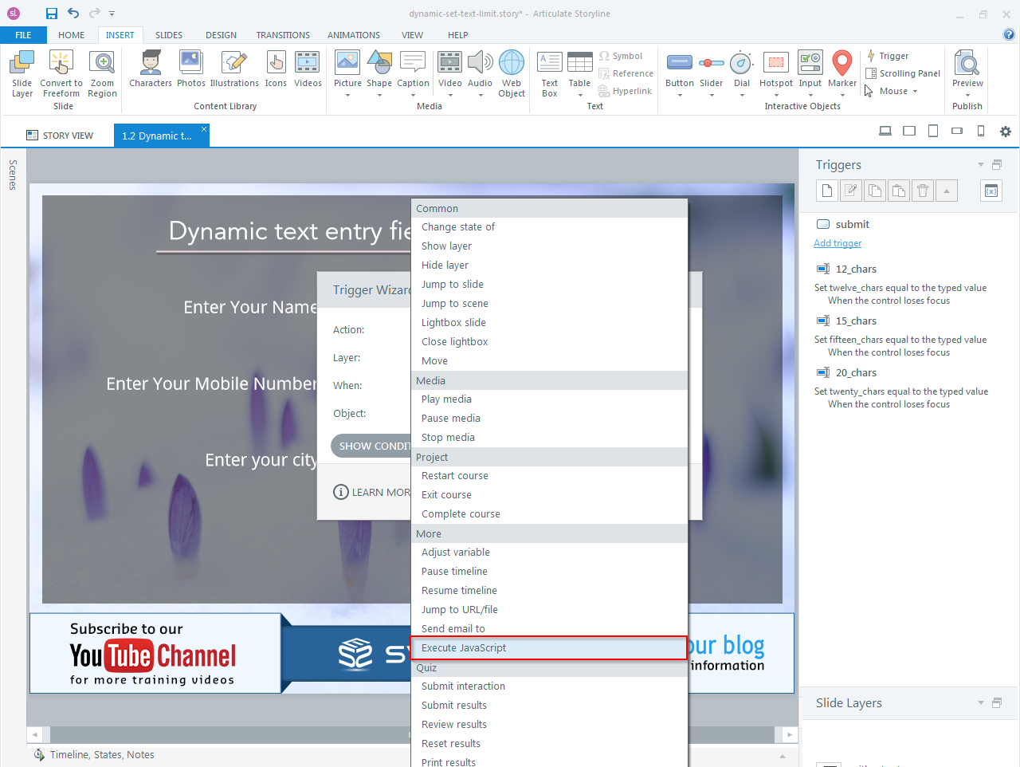1020x767 pixels.
Task: Expand the Mouse dropdown
Action: [x=915, y=91]
